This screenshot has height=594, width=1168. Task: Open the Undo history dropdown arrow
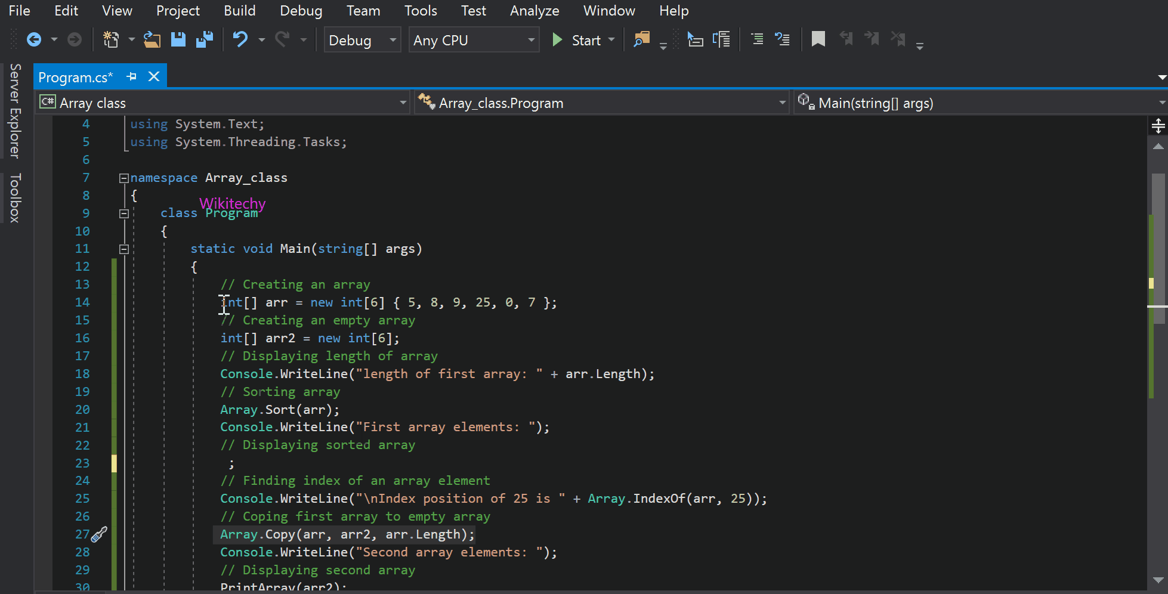261,40
